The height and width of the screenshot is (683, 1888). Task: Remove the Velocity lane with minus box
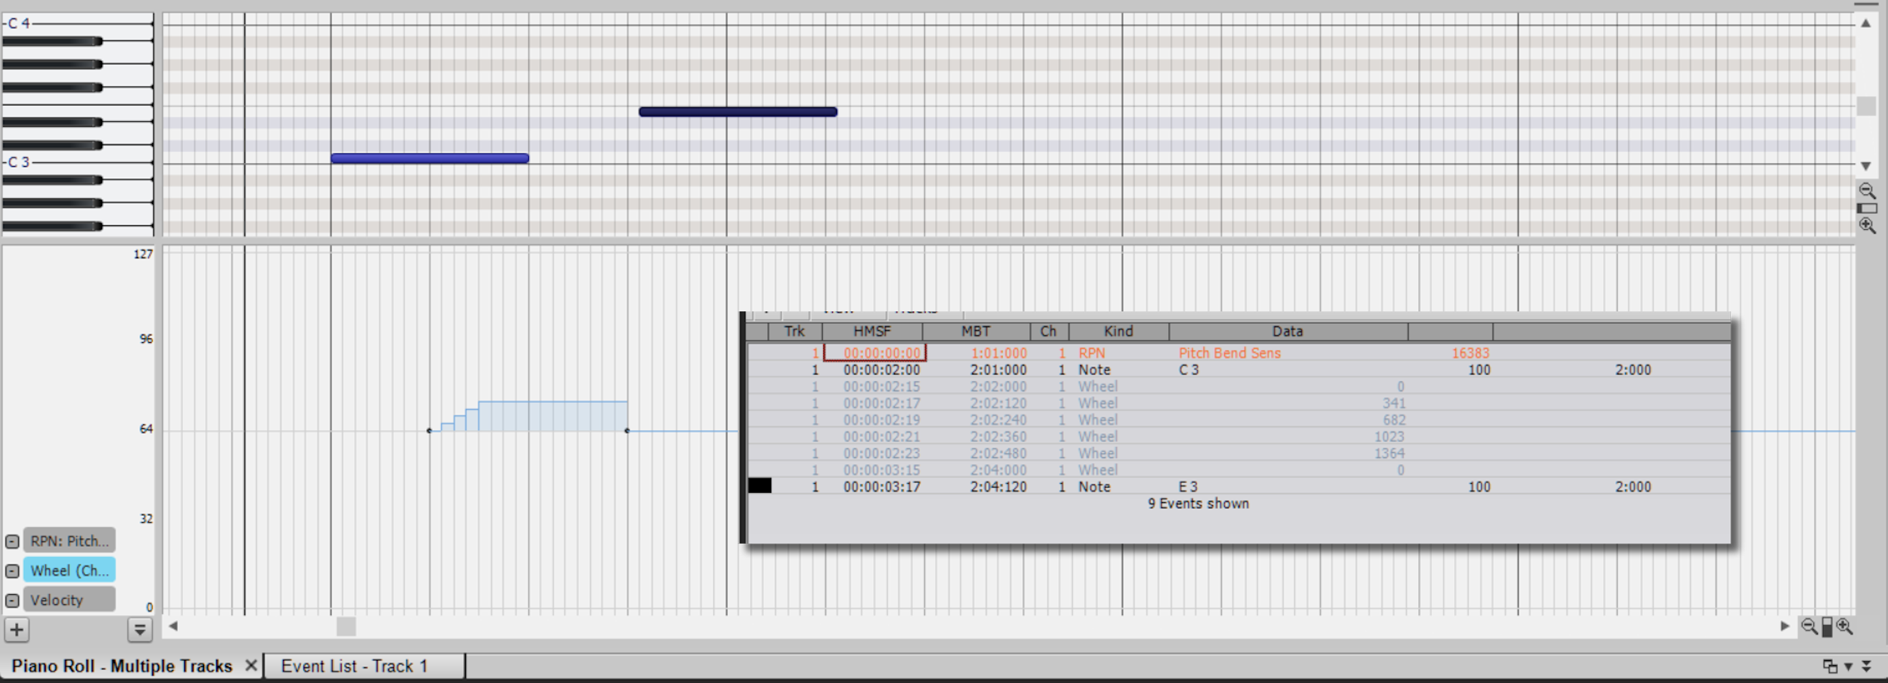point(12,600)
